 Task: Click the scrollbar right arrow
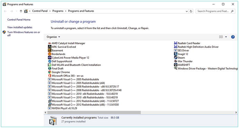pos(236,112)
